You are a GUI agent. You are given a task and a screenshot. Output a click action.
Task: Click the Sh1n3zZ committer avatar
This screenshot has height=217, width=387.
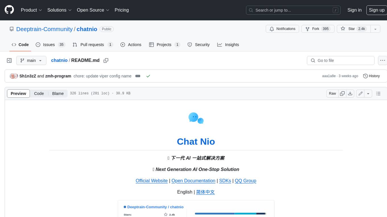point(13,76)
